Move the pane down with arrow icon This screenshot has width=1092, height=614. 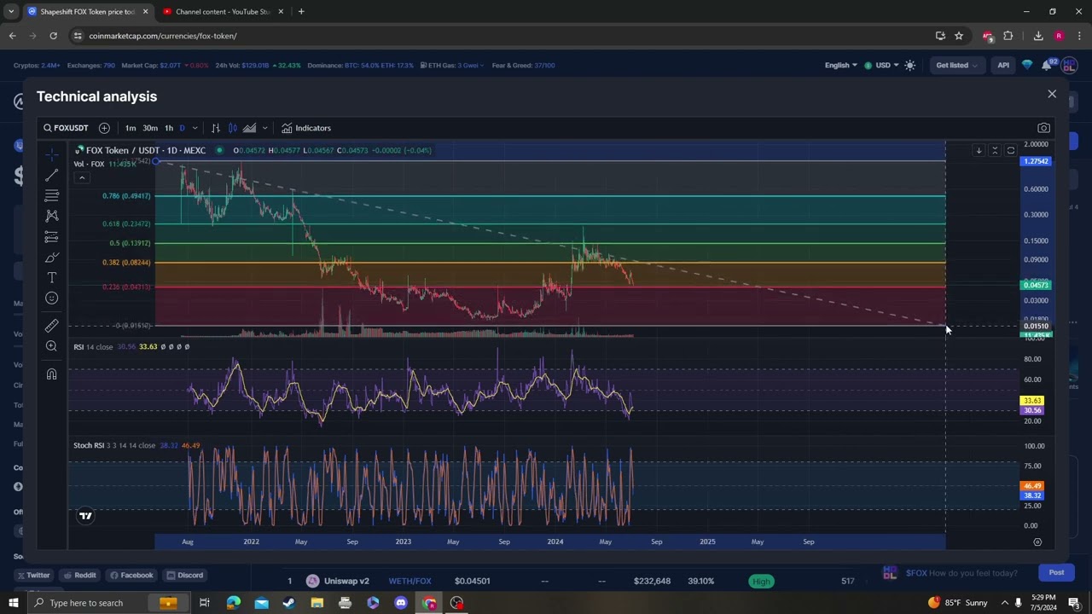(979, 151)
